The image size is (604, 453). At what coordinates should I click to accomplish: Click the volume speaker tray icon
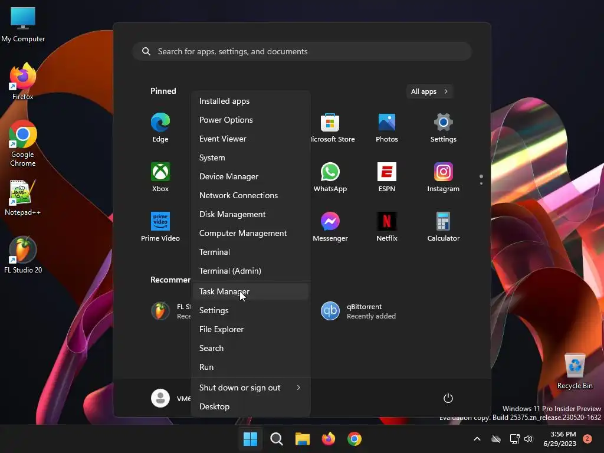[x=528, y=439]
